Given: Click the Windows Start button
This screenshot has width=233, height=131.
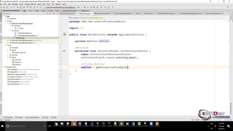Looking at the screenshot, I should pyautogui.click(x=2, y=126).
